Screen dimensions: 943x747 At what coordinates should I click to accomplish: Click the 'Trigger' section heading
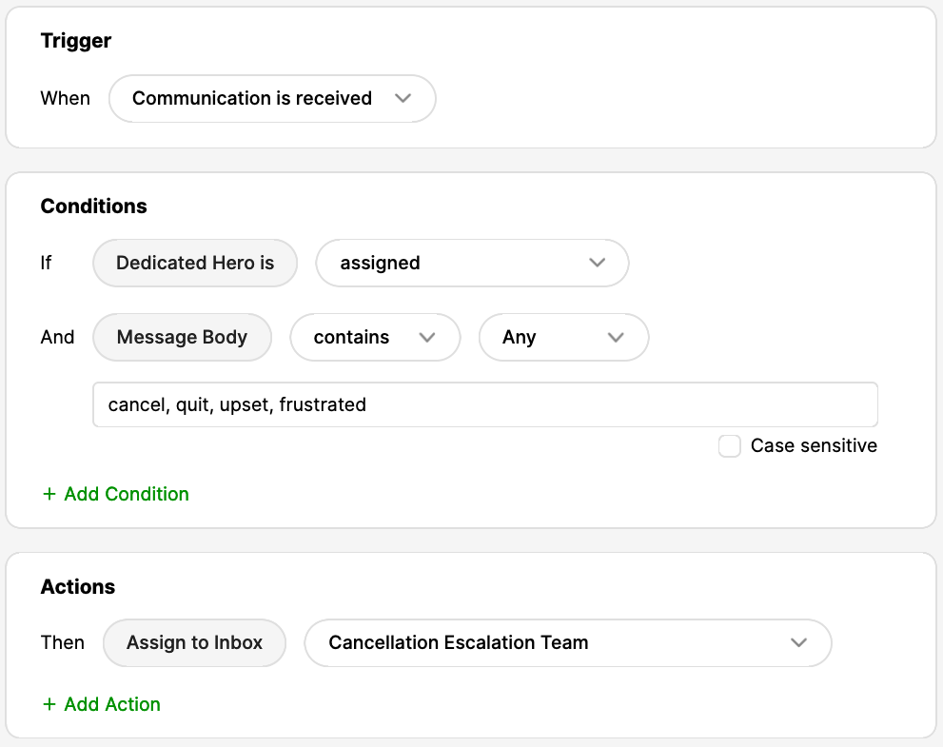(76, 41)
